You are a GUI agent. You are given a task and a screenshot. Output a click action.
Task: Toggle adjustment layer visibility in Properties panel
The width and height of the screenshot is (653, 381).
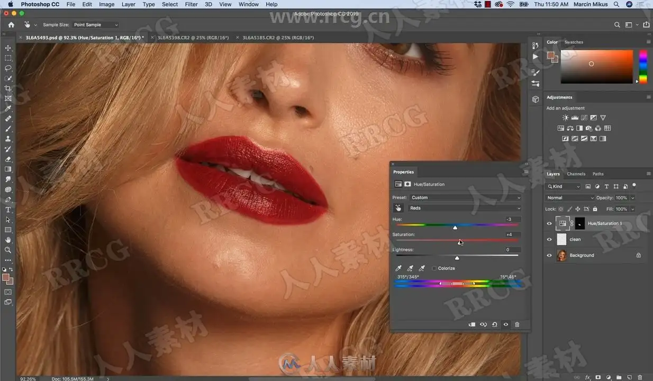pyautogui.click(x=506, y=324)
